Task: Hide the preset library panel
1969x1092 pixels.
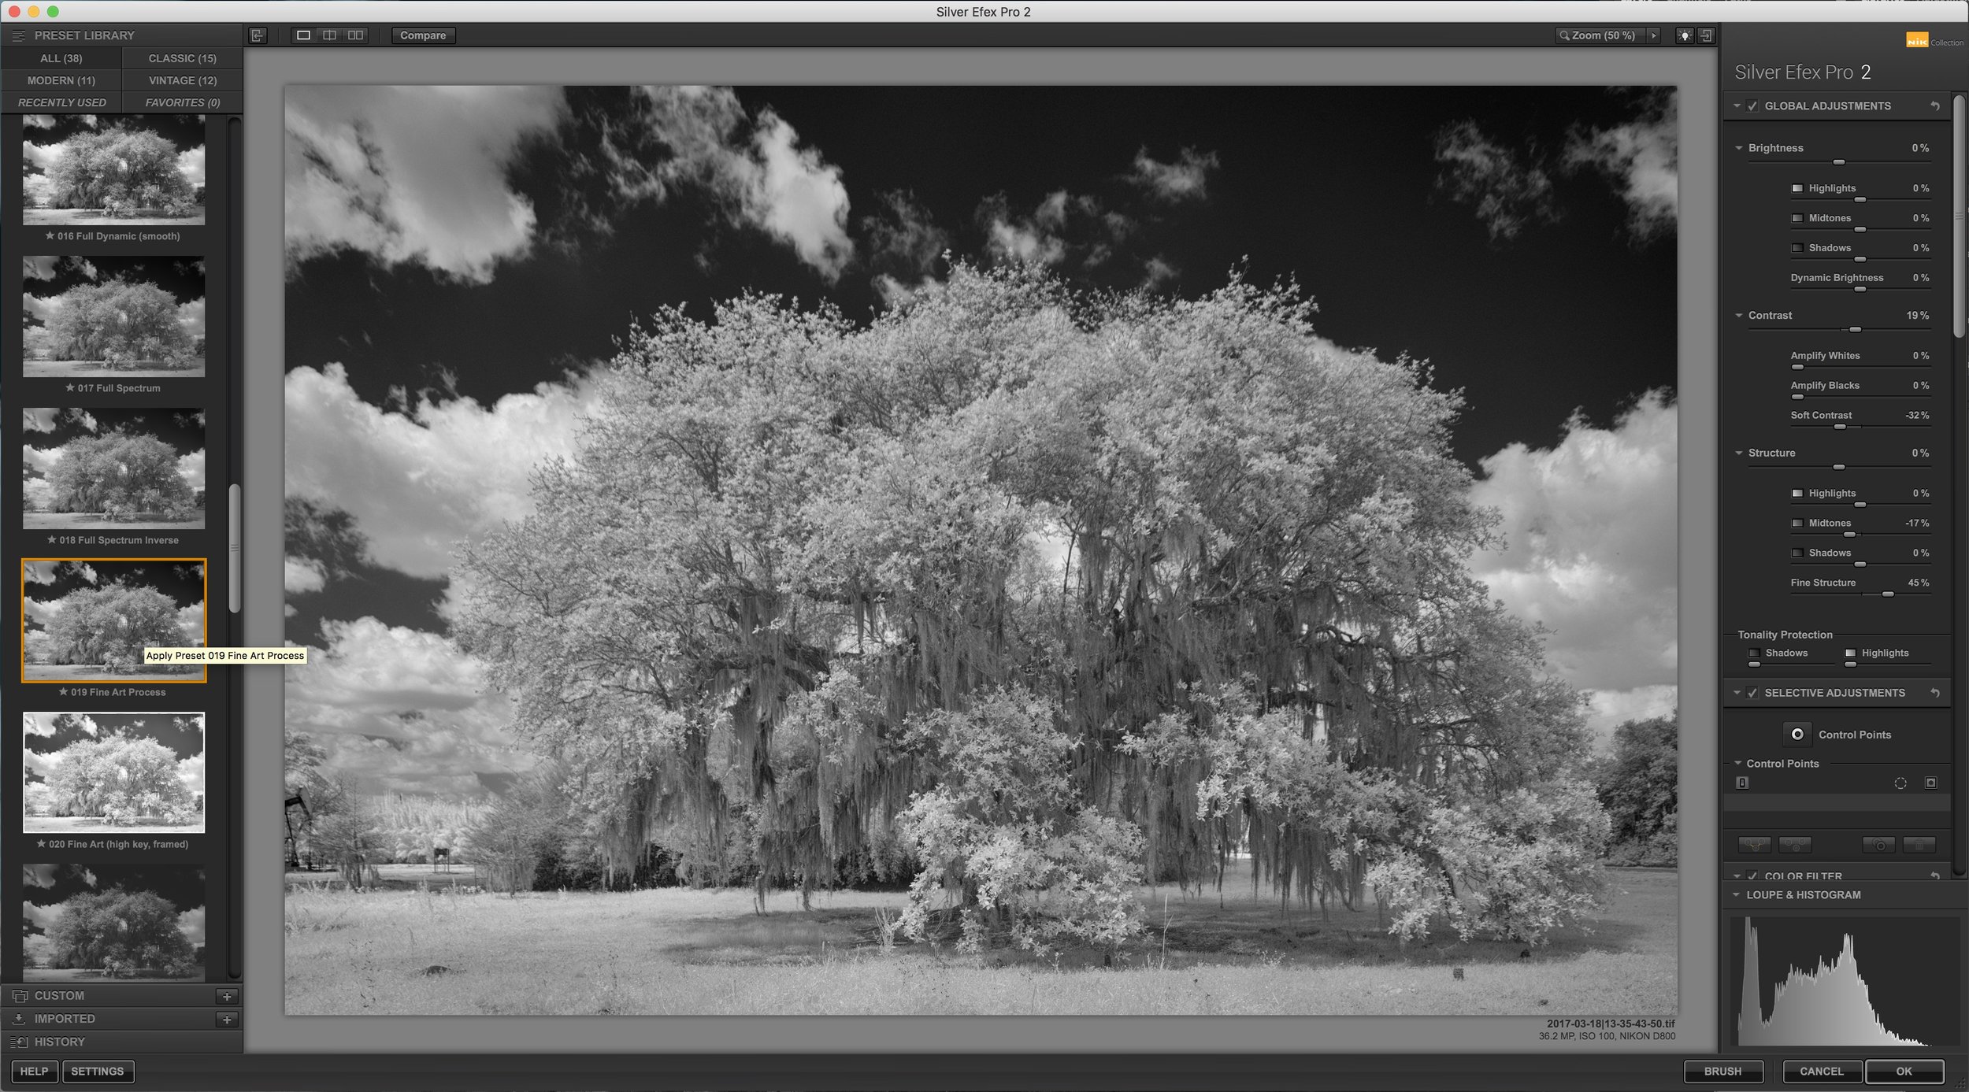Action: (258, 35)
